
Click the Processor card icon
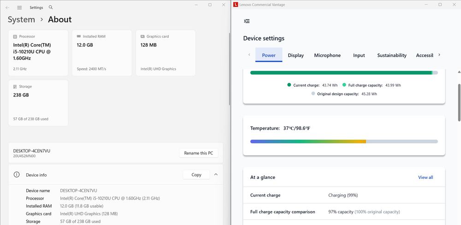click(x=15, y=36)
